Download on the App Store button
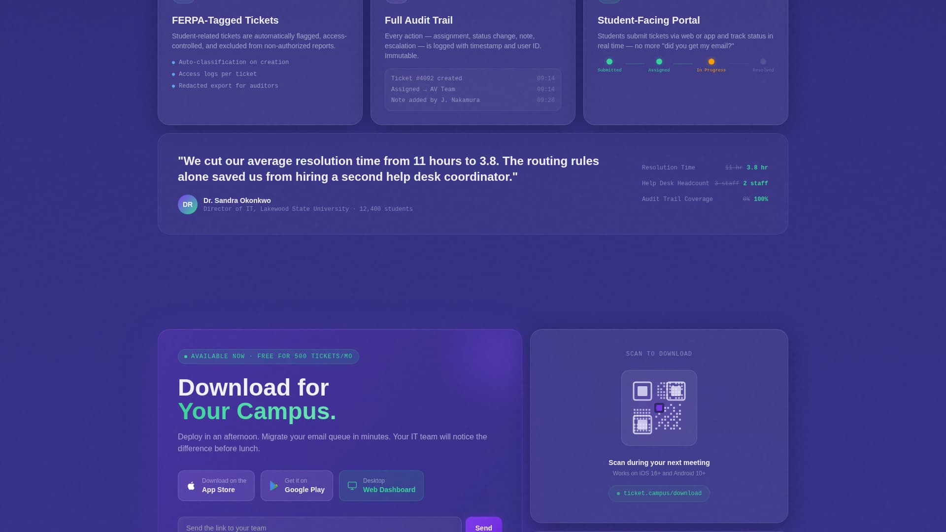This screenshot has width=946, height=532. [x=216, y=486]
